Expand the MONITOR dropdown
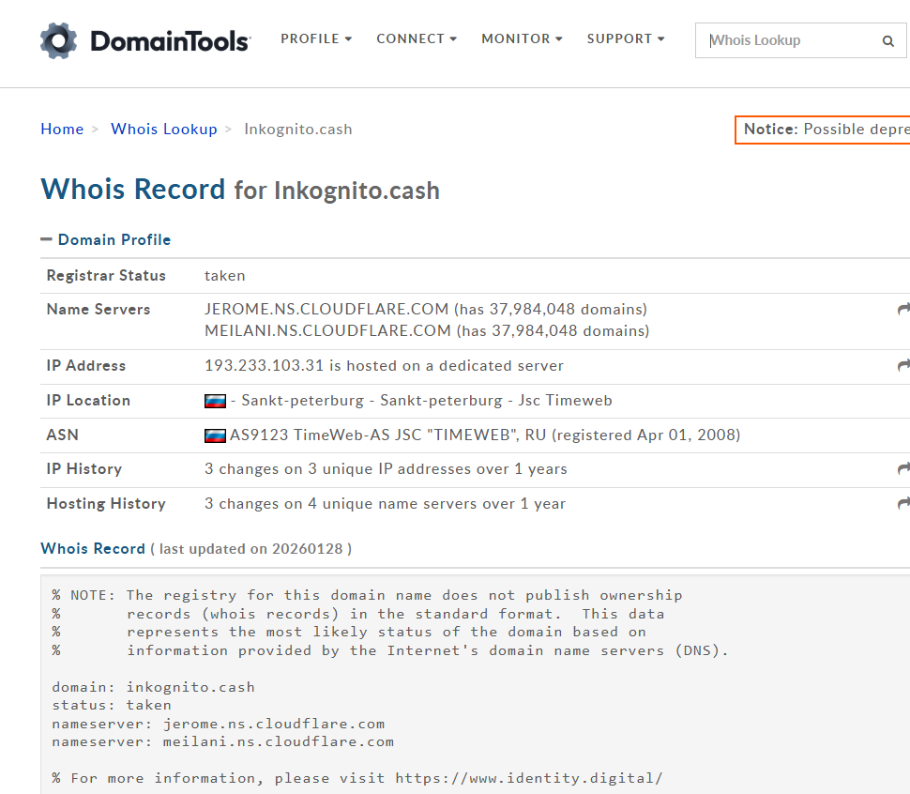910x794 pixels. click(x=522, y=38)
